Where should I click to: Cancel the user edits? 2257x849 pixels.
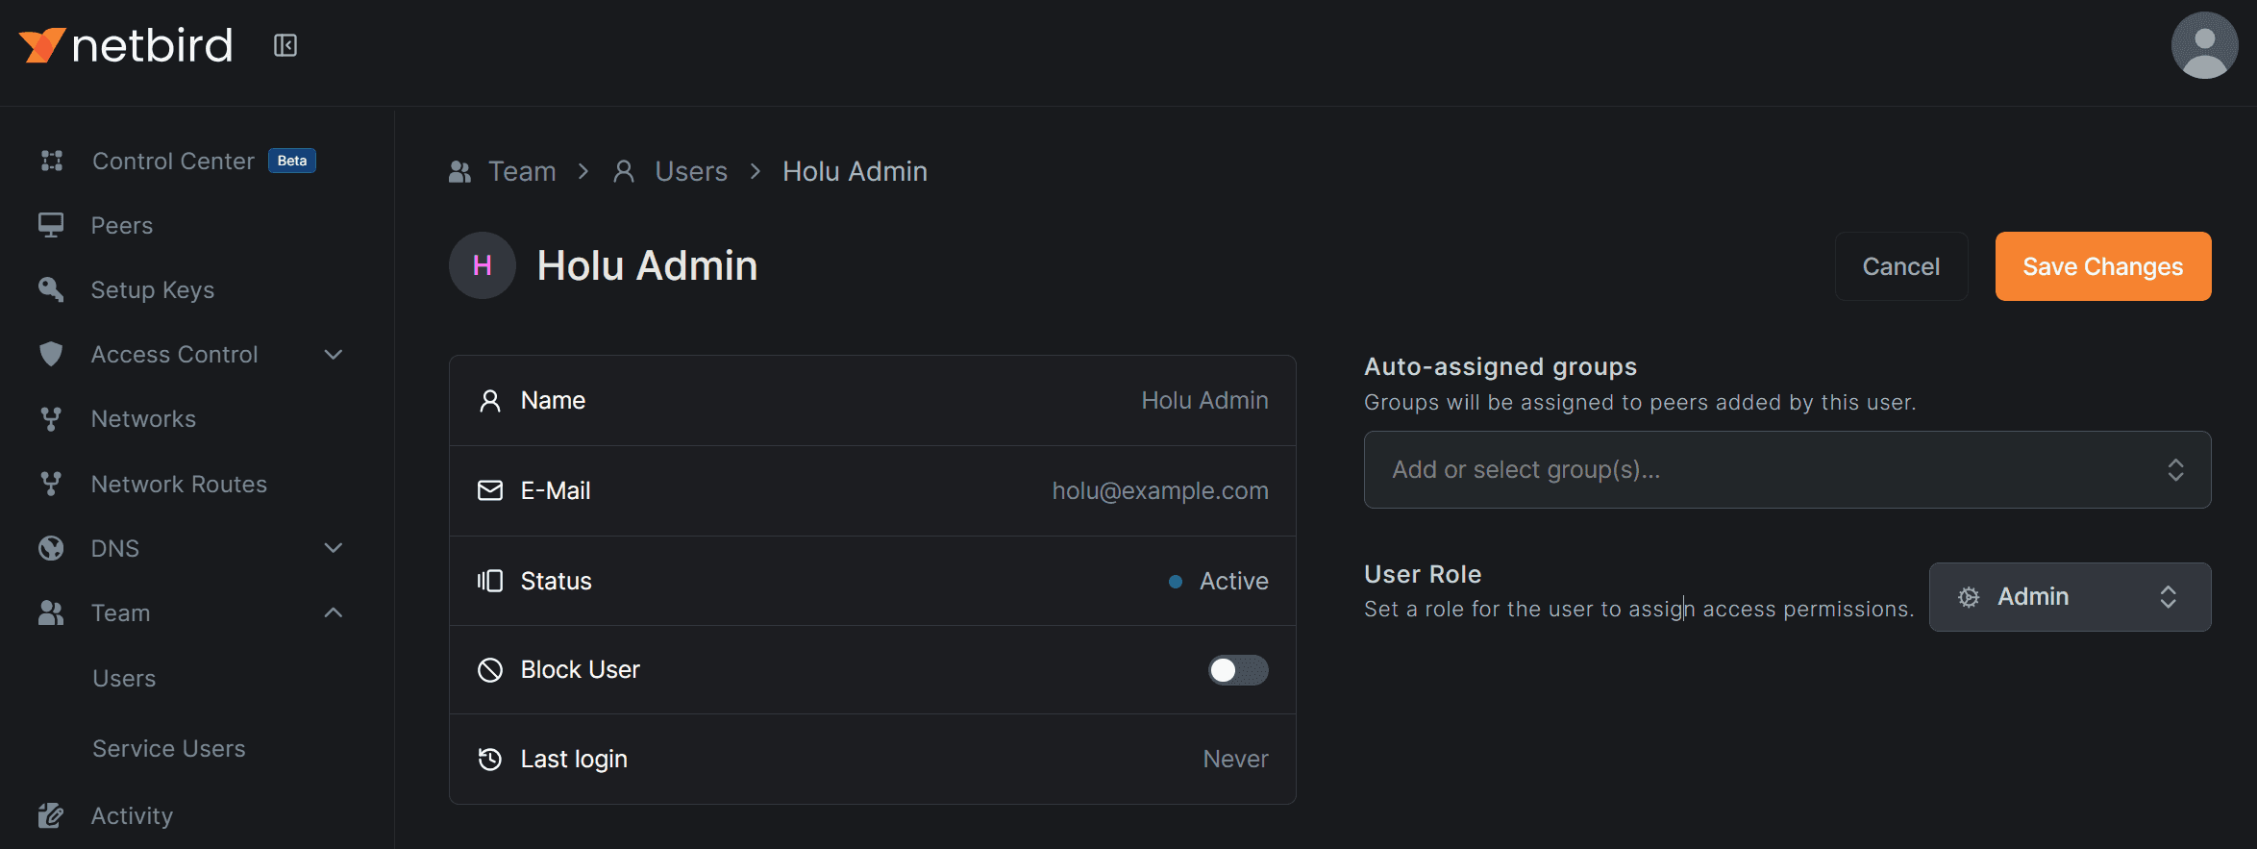click(x=1900, y=266)
